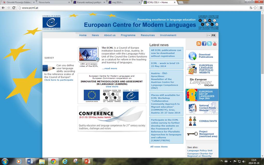The image size is (264, 165).
Task: Click the Project Management key icon
Action: [192, 134]
